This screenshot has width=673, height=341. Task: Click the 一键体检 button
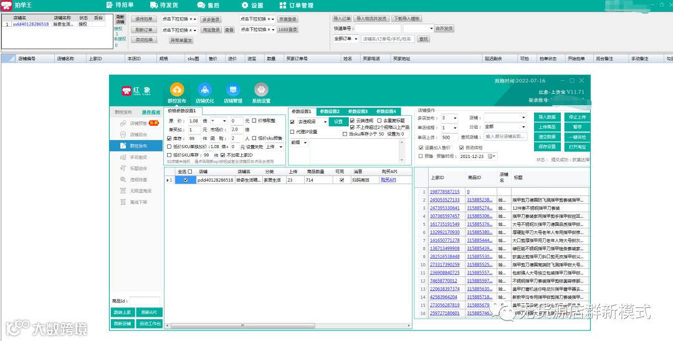click(577, 137)
